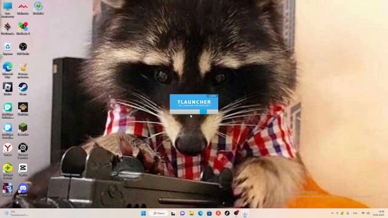This screenshot has width=388, height=218.
Task: Click the microphone tray icon
Action: (x=347, y=213)
